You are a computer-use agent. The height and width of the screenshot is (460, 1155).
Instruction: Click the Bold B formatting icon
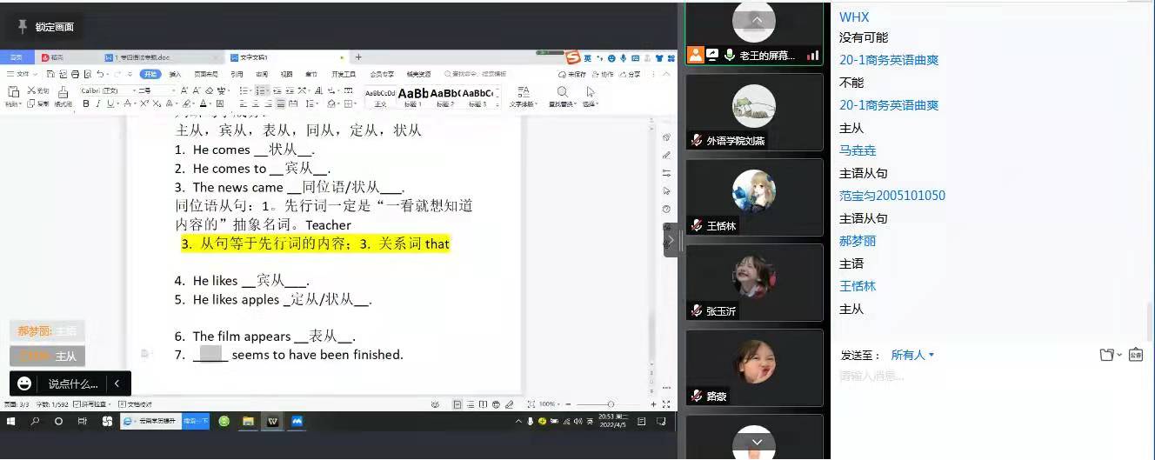pyautogui.click(x=86, y=103)
